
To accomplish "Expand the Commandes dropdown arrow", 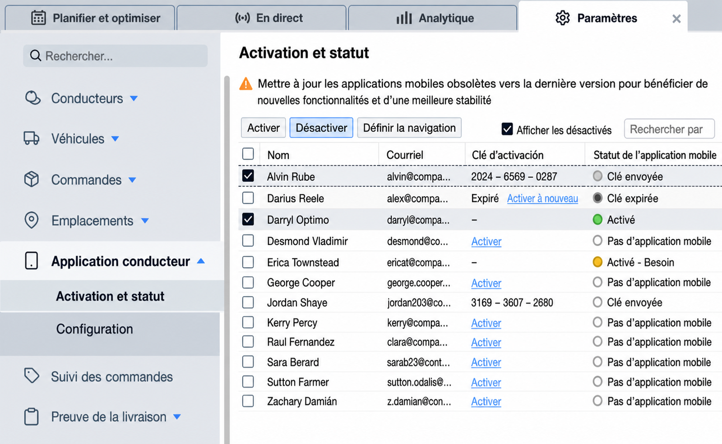I will tap(132, 180).
